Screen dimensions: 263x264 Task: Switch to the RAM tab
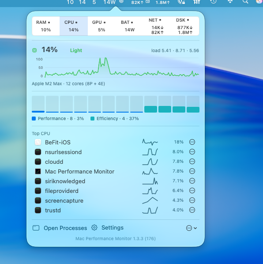pyautogui.click(x=46, y=26)
